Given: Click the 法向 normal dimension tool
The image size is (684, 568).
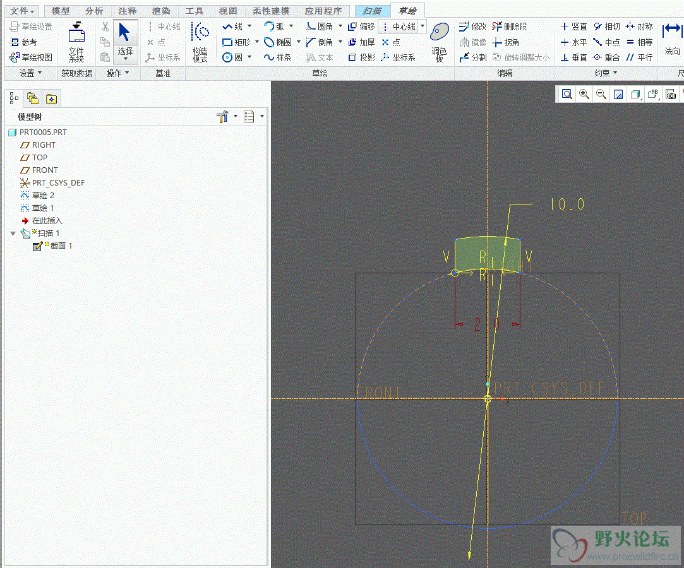Looking at the screenshot, I should coord(672,39).
